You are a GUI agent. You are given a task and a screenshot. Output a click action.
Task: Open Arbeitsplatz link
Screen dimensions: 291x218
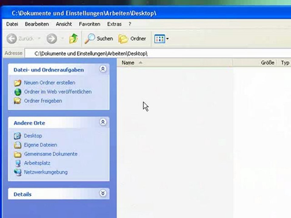click(37, 163)
